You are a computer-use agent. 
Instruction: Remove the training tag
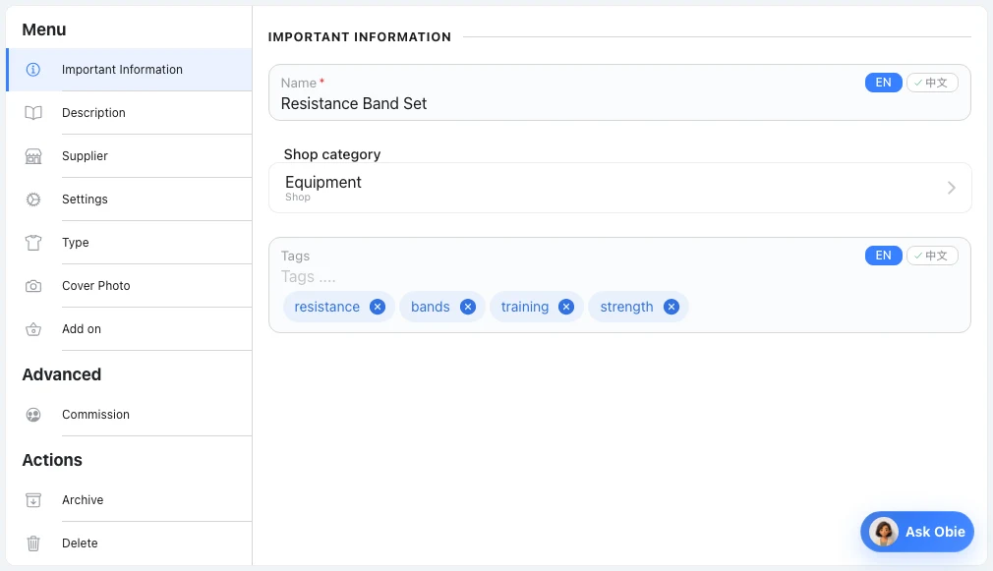[x=566, y=307]
